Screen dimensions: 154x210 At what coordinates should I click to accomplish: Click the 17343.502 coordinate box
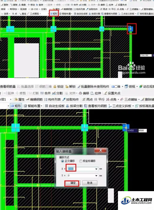[146, 55]
